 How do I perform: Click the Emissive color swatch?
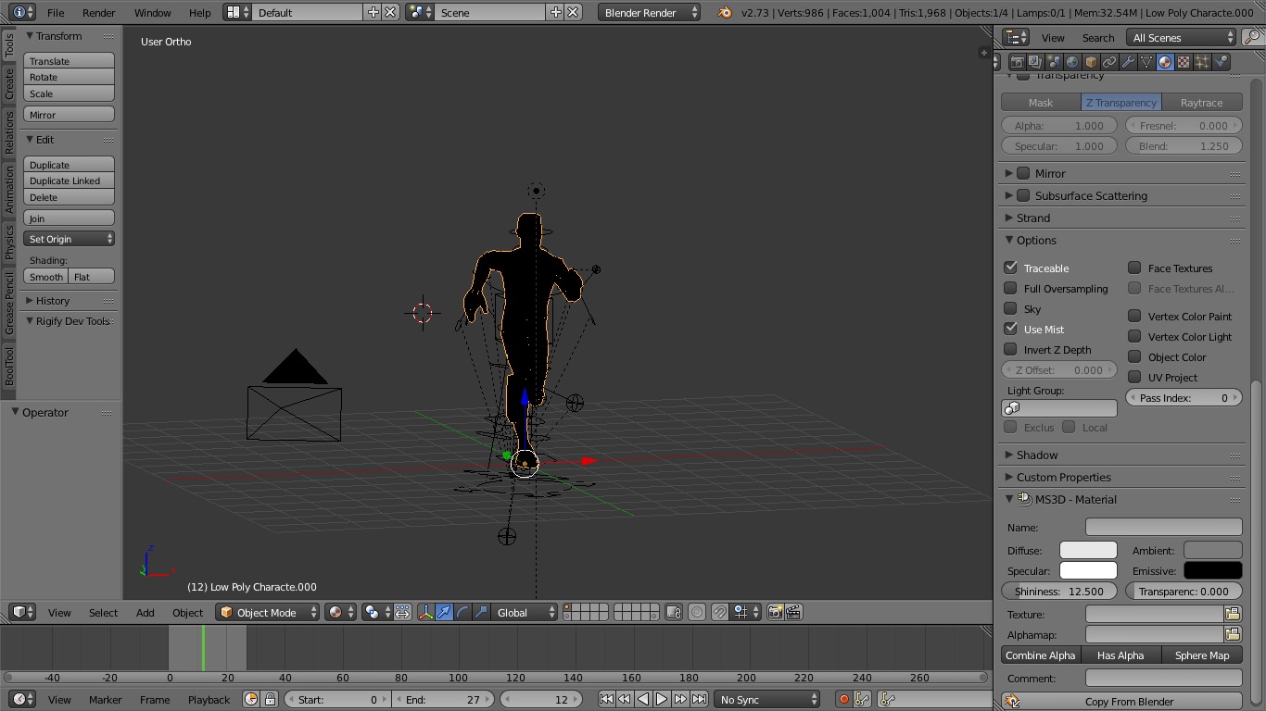(1213, 570)
